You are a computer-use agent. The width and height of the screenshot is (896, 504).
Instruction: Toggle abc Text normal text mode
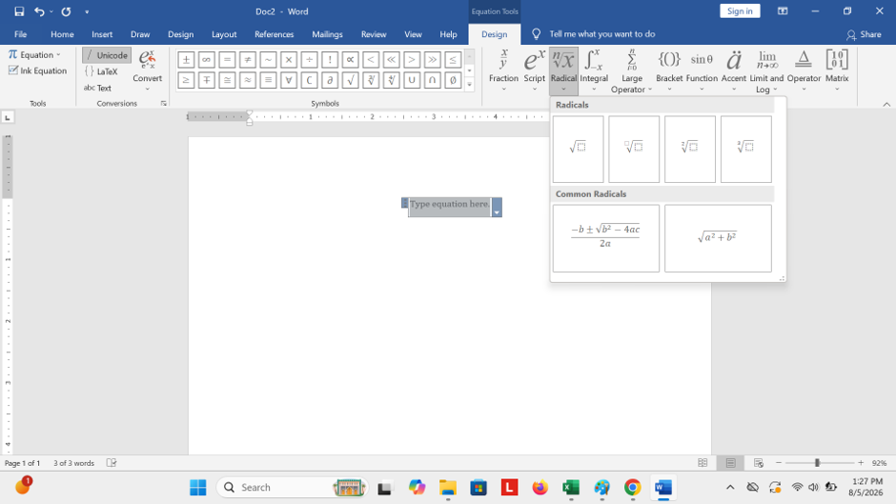(98, 88)
